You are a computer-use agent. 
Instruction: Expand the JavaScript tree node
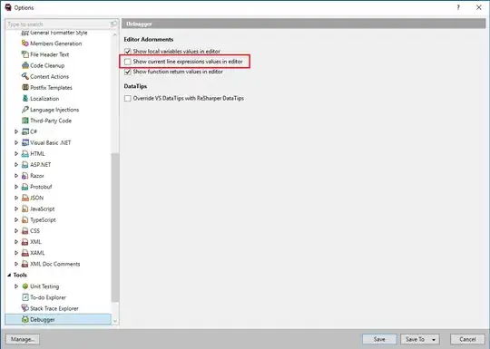16,208
